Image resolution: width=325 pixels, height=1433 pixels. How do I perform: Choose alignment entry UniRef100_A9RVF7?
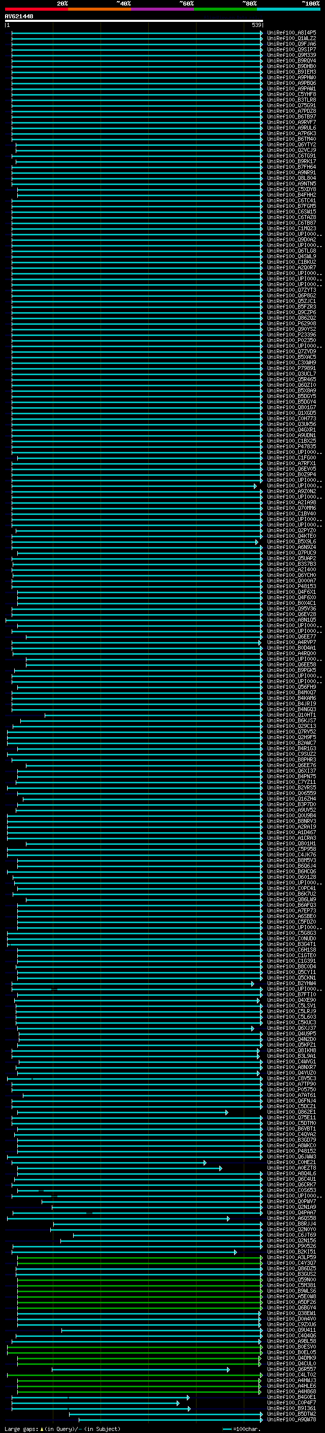coord(291,122)
